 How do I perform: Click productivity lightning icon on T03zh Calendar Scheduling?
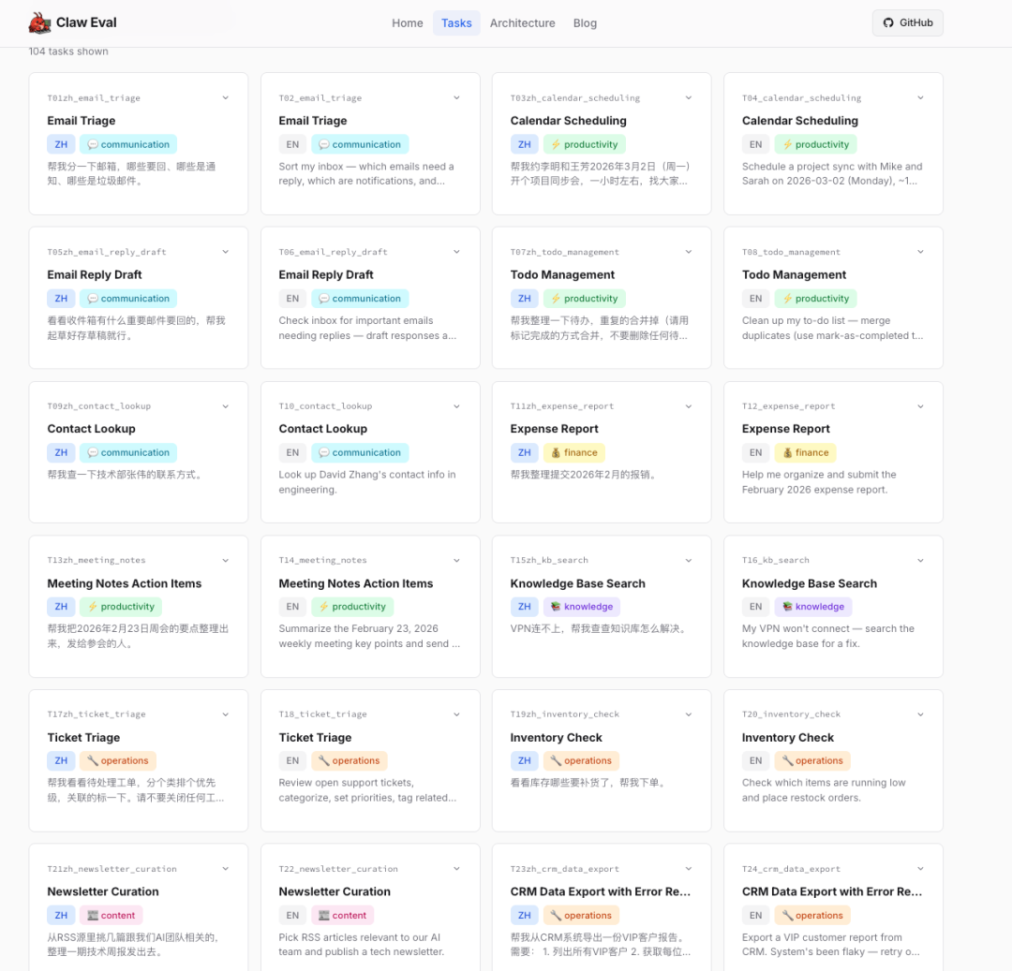click(556, 144)
